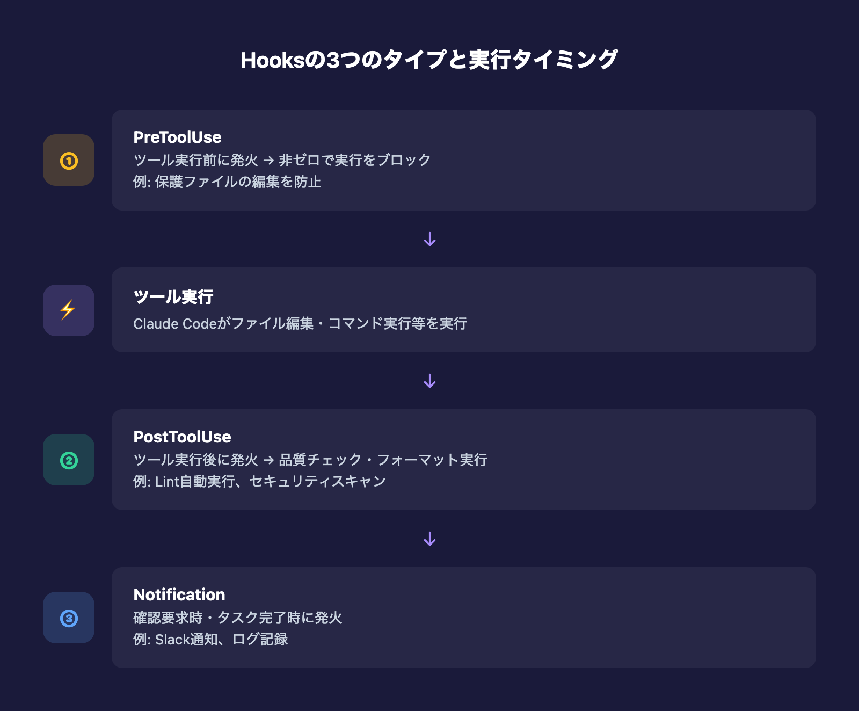Select the Notification heading
859x711 pixels.
[x=179, y=595]
